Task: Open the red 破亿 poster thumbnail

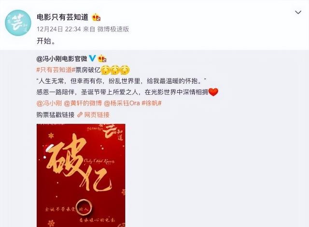Action: pos(81,176)
